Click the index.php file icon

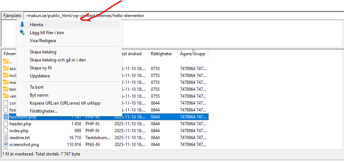pyautogui.click(x=6, y=131)
